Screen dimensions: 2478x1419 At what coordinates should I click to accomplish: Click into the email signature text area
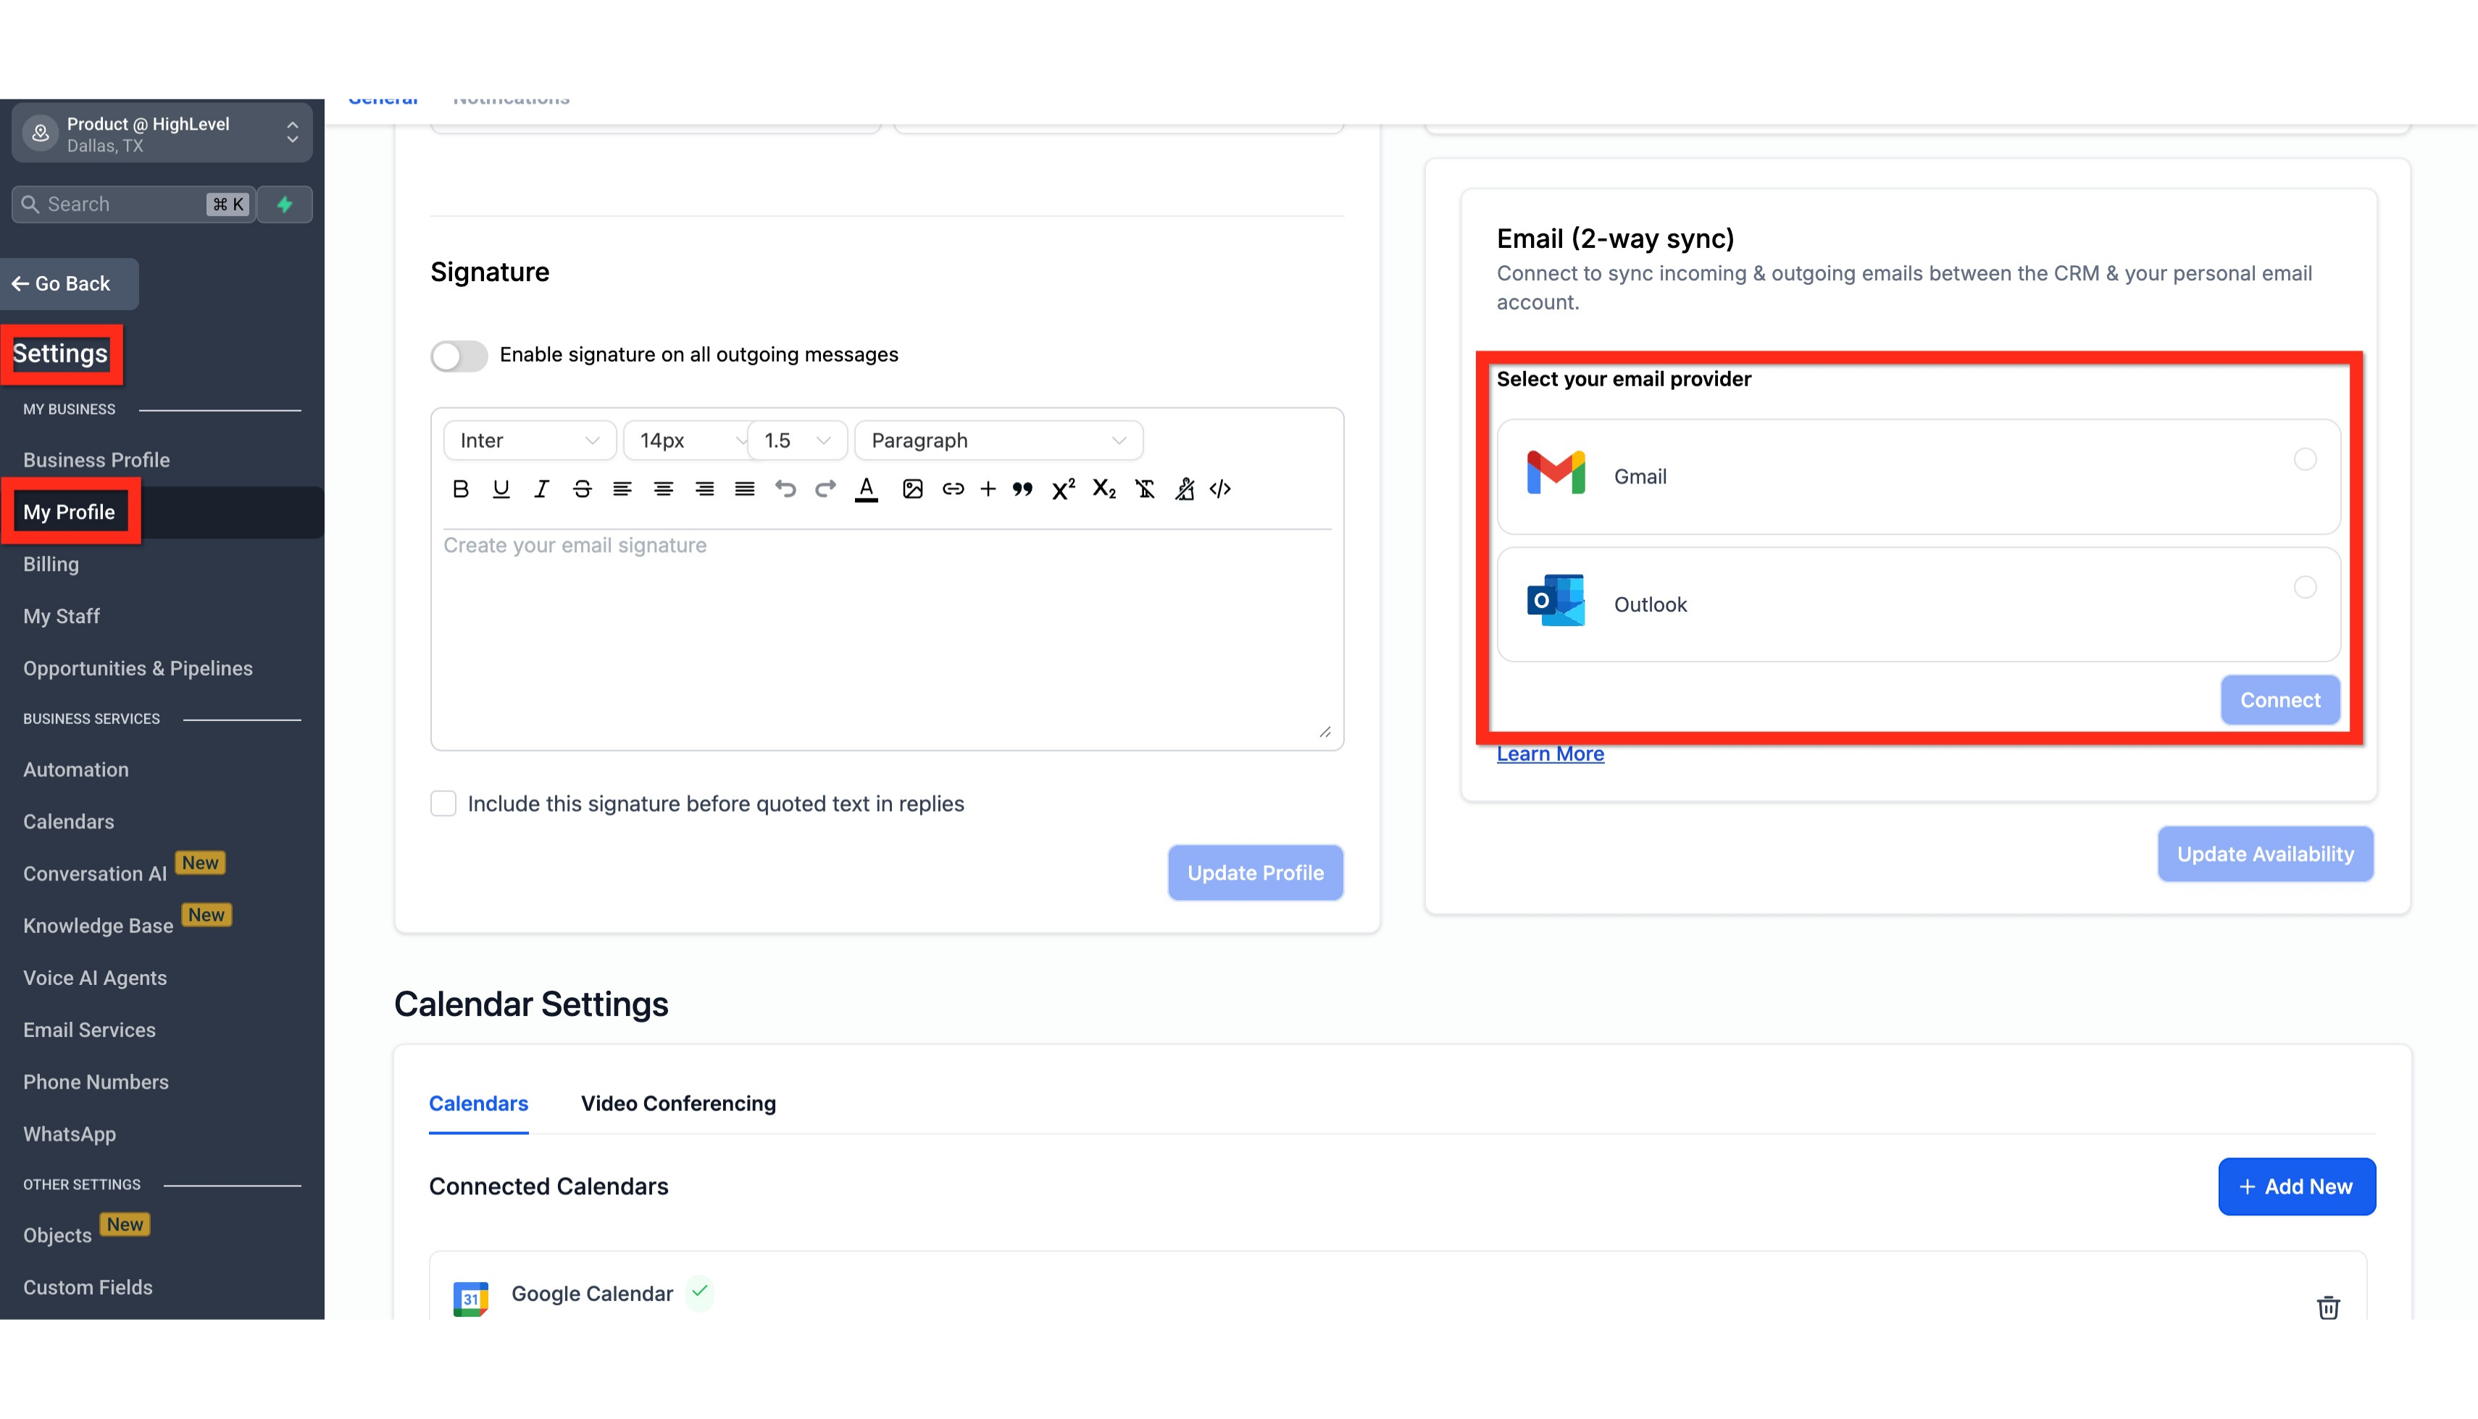(886, 633)
